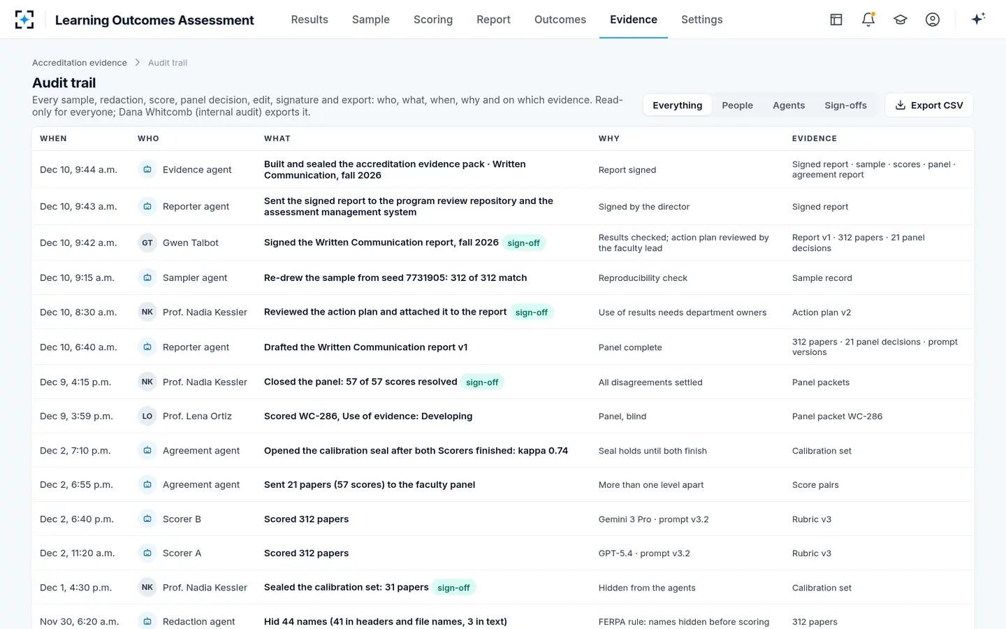Click 'Drafted the Written Communication report v1'

click(366, 347)
